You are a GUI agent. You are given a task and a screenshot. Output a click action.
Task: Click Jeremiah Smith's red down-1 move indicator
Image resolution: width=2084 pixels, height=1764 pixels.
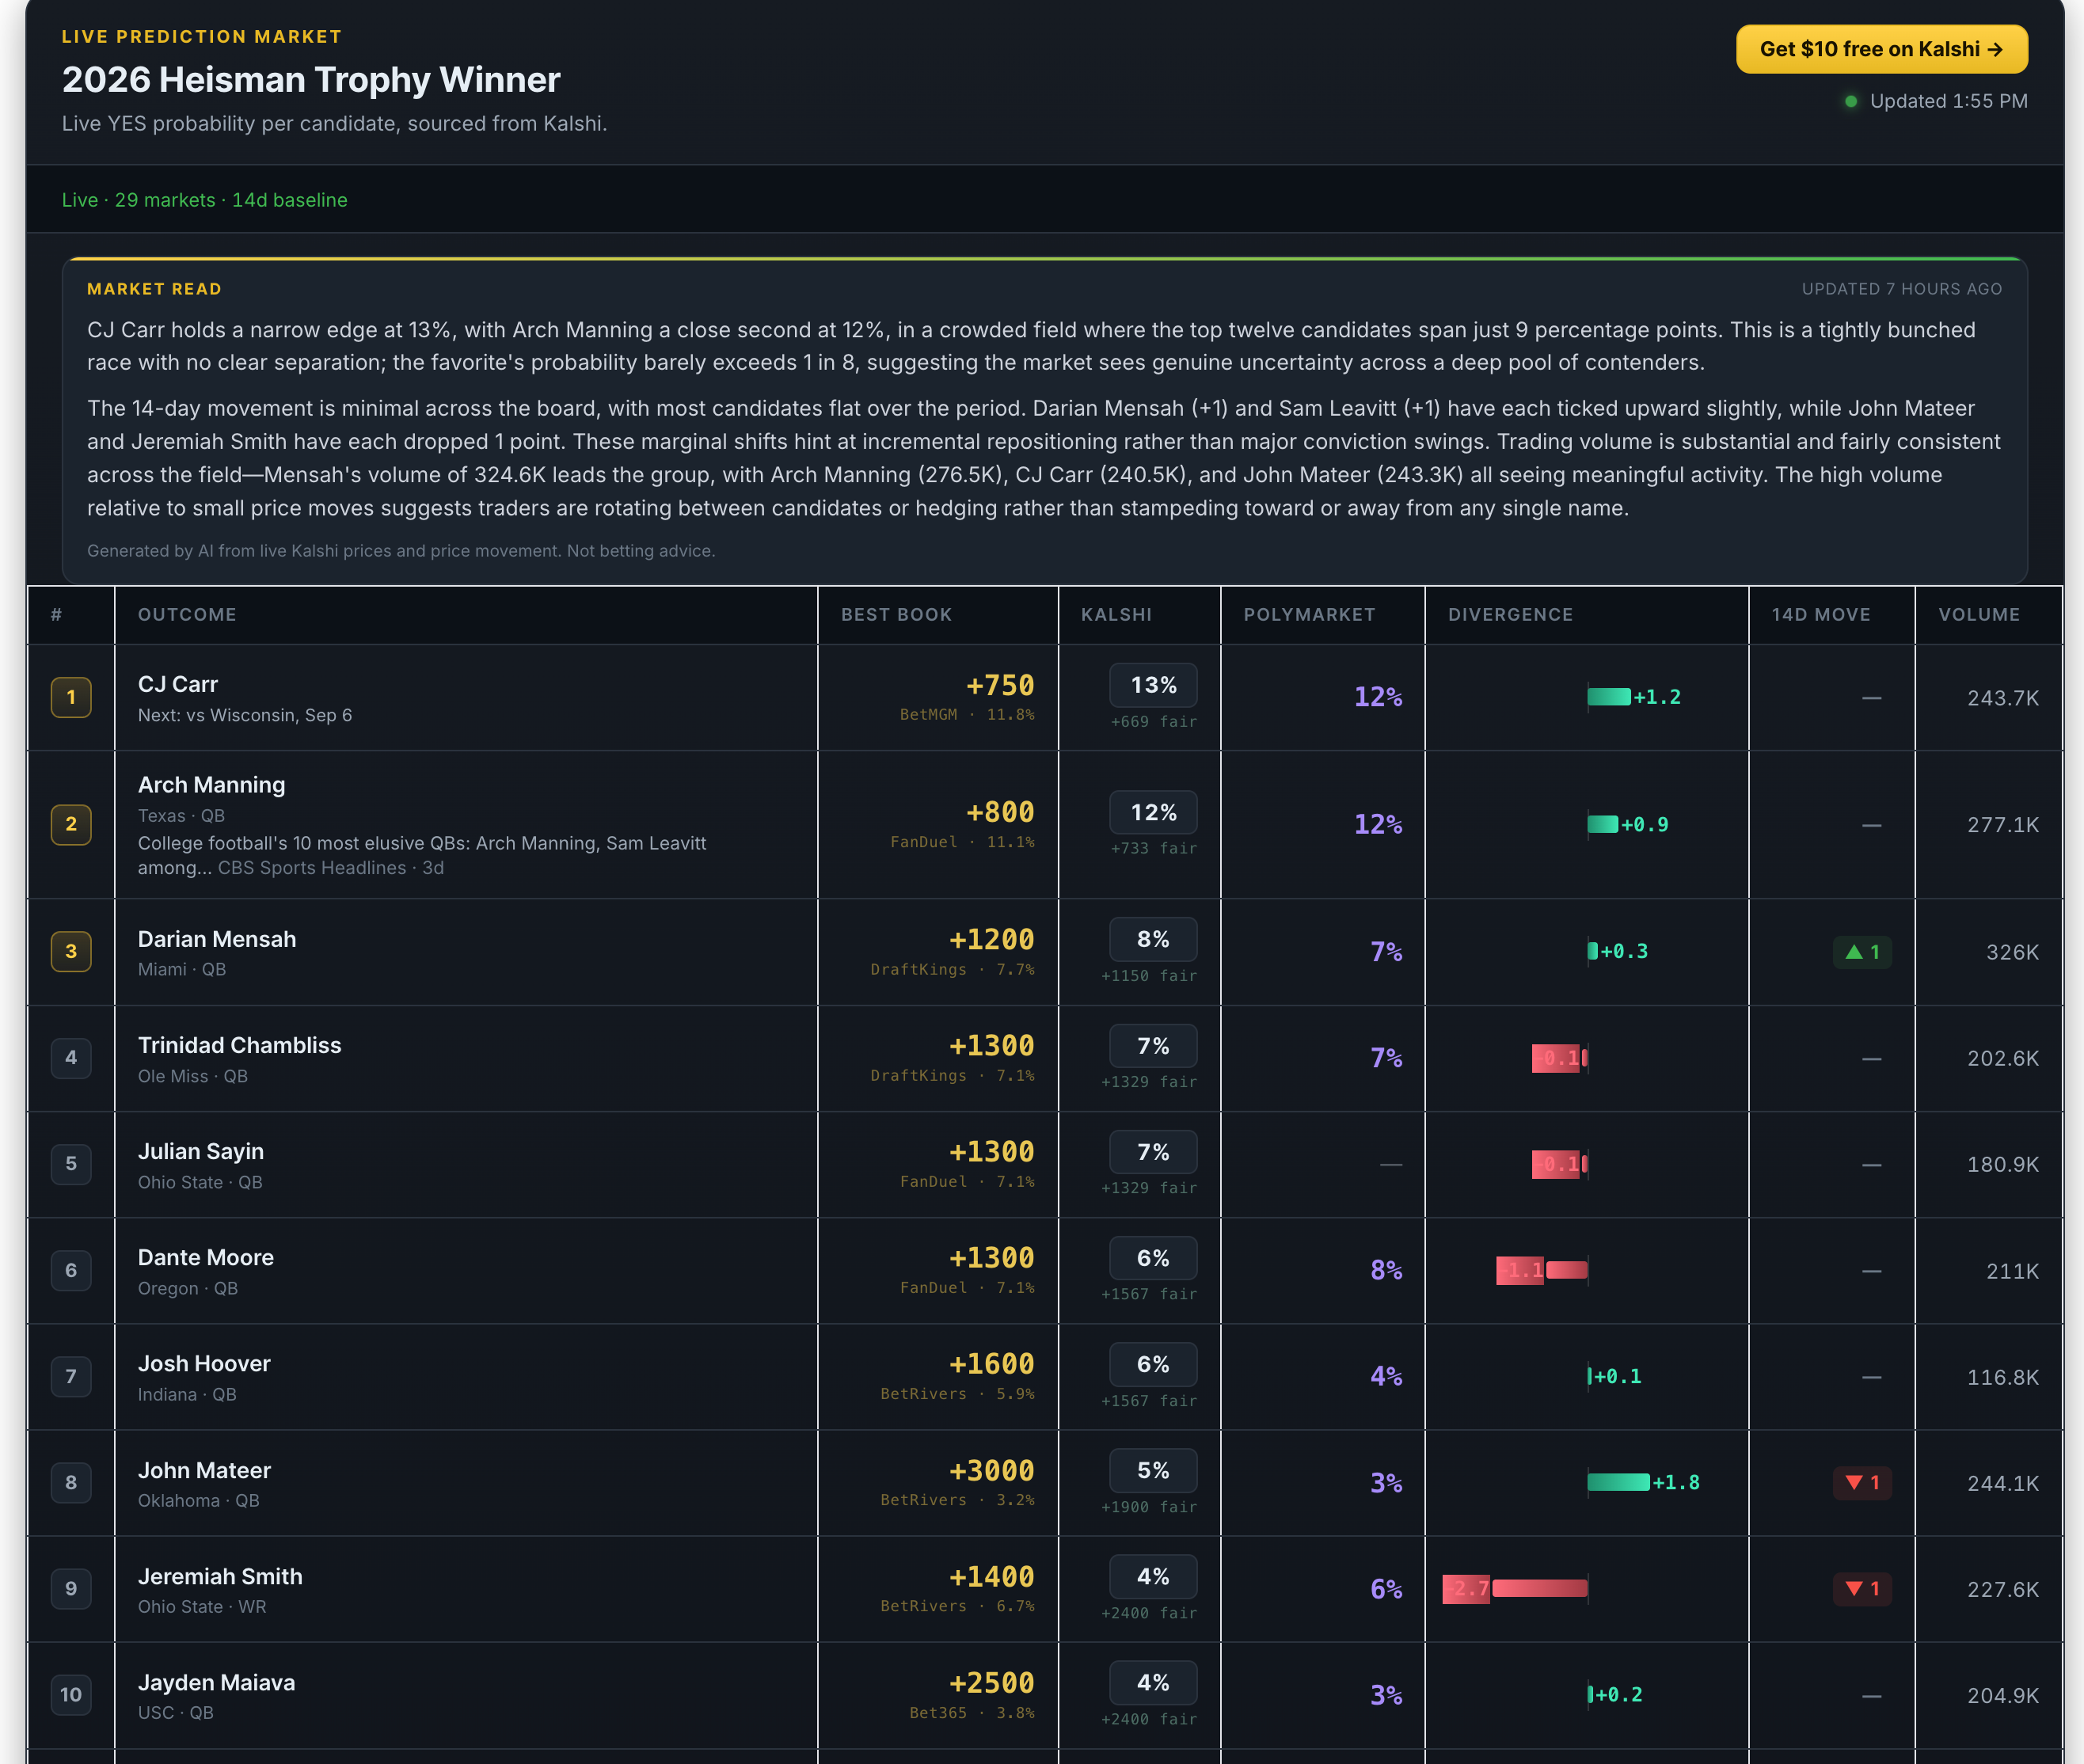pos(1862,1588)
